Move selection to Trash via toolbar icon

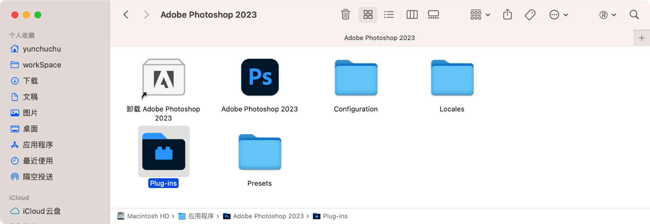tap(345, 15)
